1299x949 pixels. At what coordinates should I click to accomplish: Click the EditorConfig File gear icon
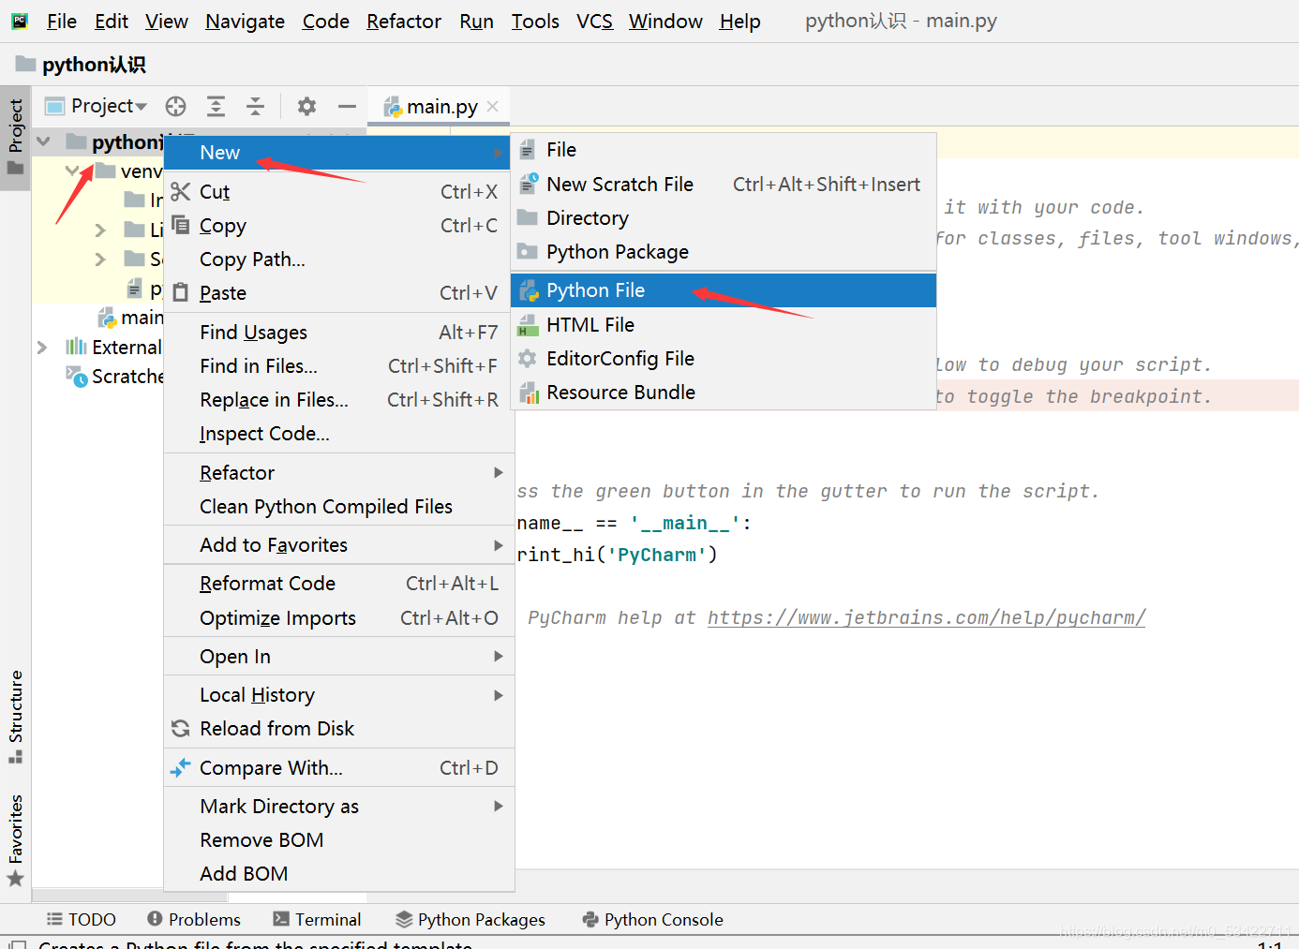click(528, 358)
